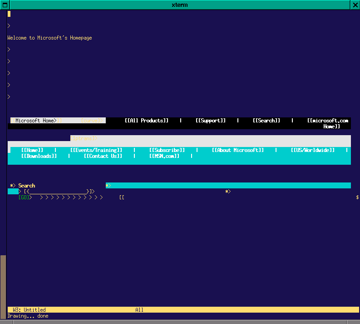Click the Microsoft Home image placeholder

[35, 121]
